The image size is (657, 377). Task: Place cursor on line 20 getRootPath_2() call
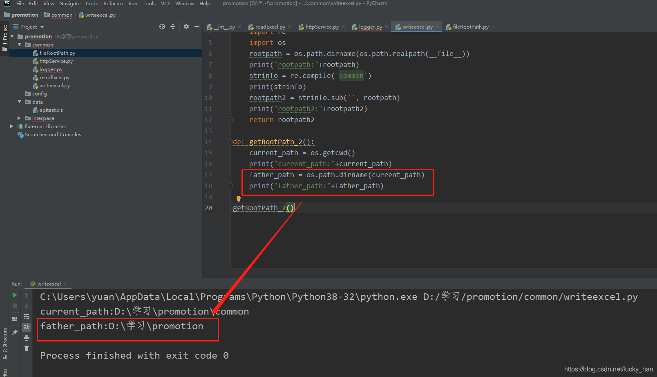point(263,208)
